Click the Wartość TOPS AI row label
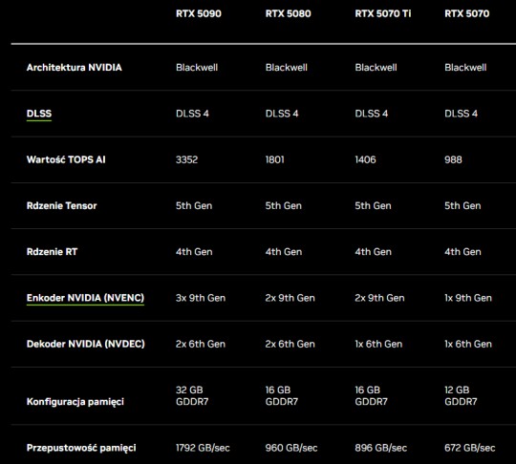The width and height of the screenshot is (516, 464). tap(66, 159)
